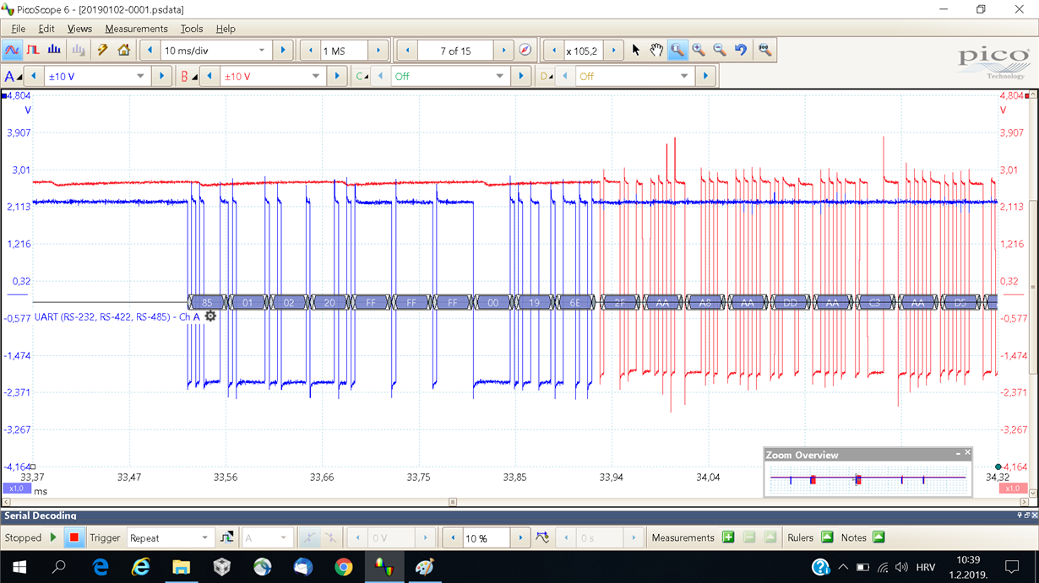This screenshot has width=1039, height=583.
Task: Open the Help menu
Action: coord(226,29)
